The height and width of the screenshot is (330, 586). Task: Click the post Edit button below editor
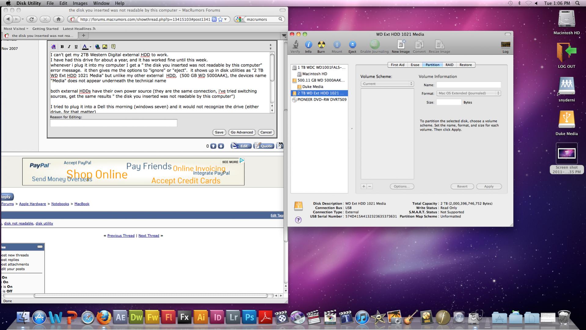[x=241, y=146]
